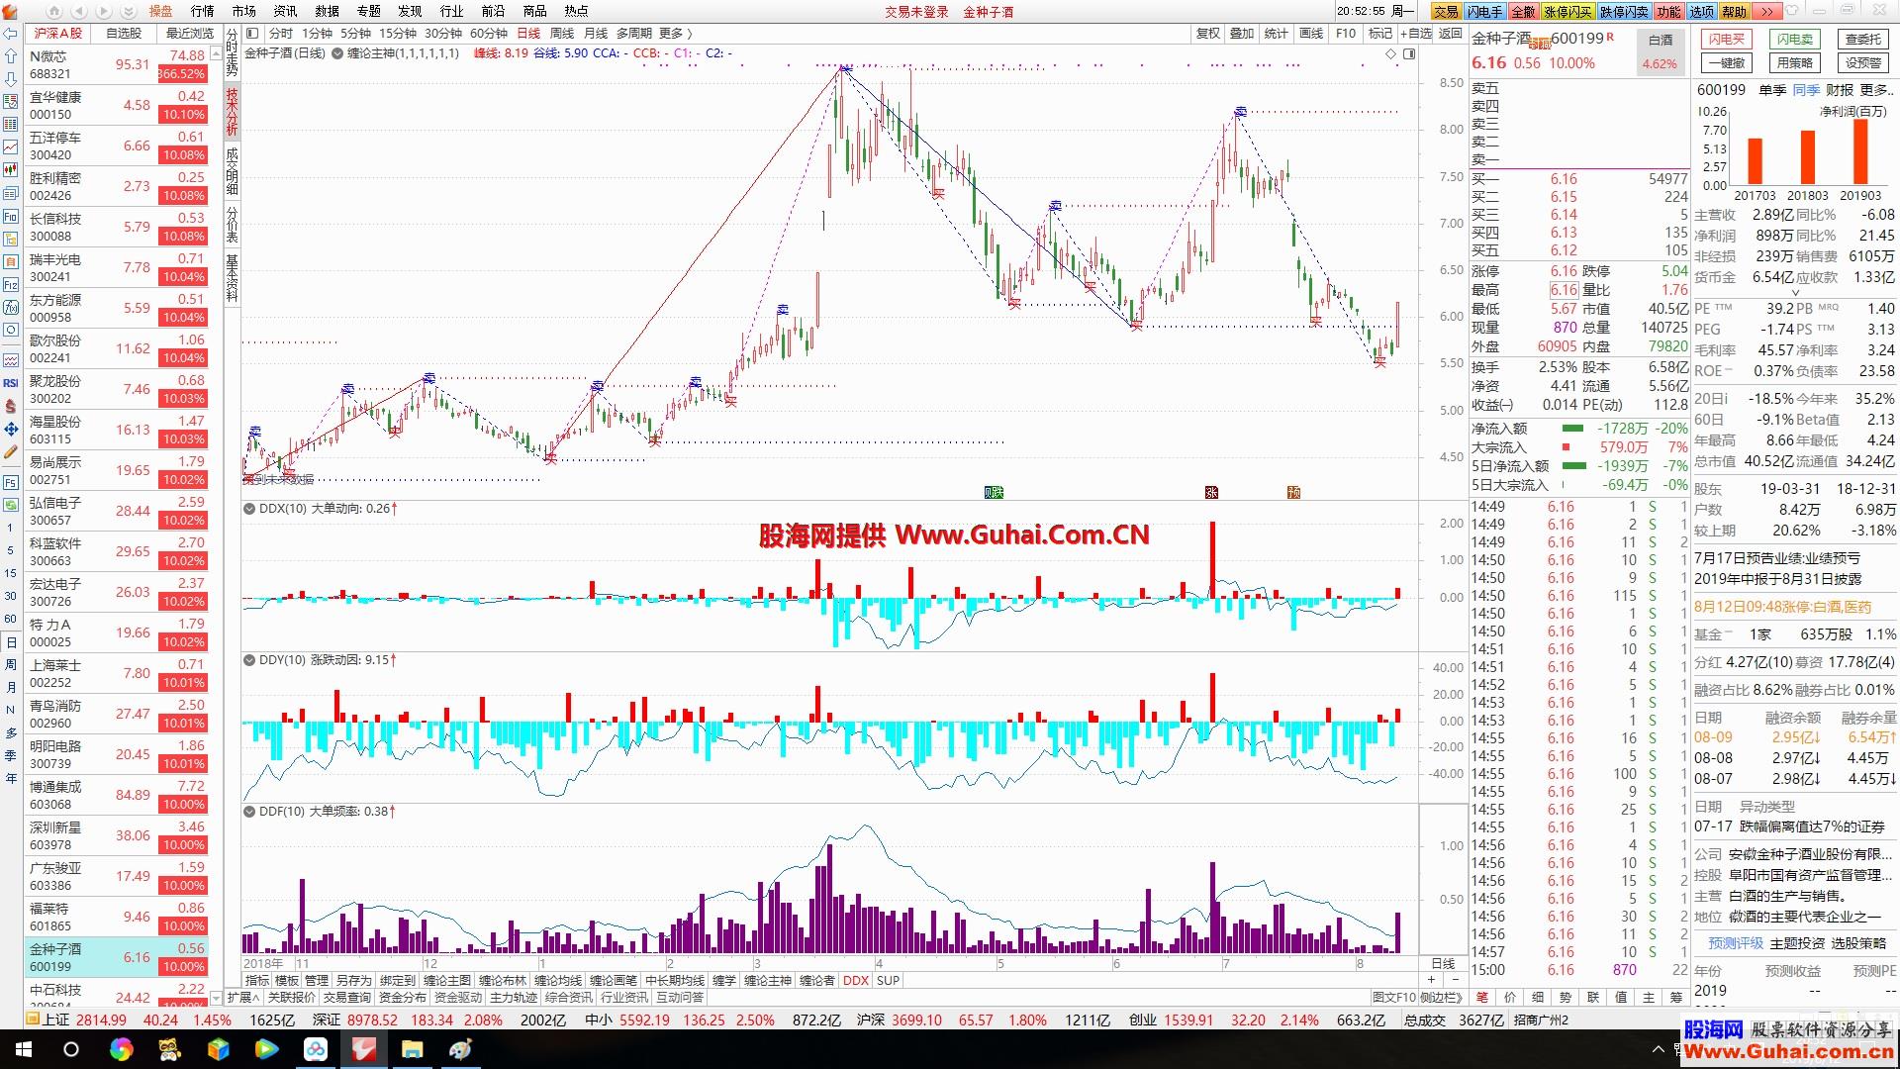Switch chart to 5分钟 period

pos(356,34)
